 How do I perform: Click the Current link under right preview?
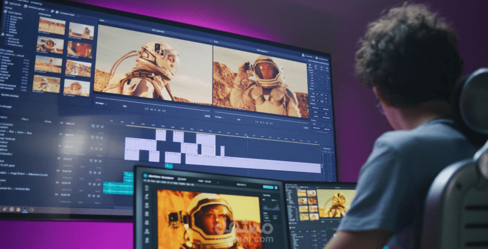tap(306, 127)
